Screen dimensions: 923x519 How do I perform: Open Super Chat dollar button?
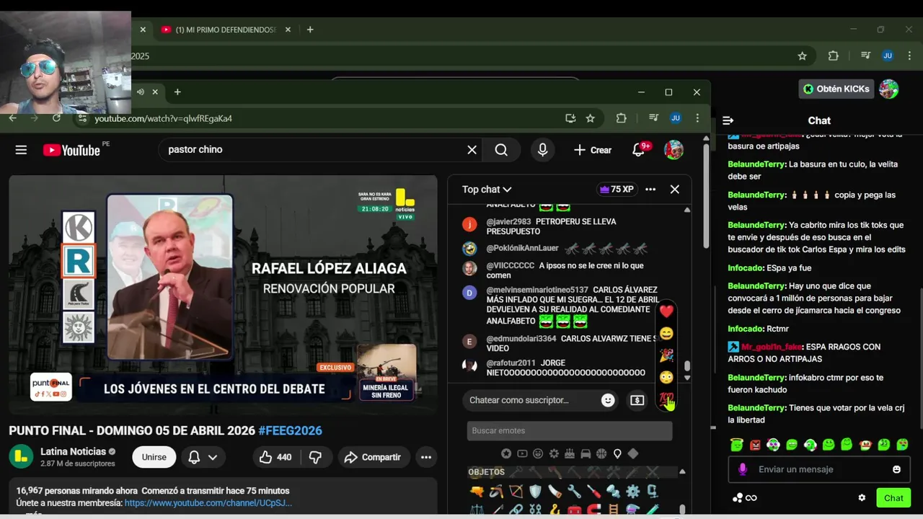pyautogui.click(x=637, y=400)
